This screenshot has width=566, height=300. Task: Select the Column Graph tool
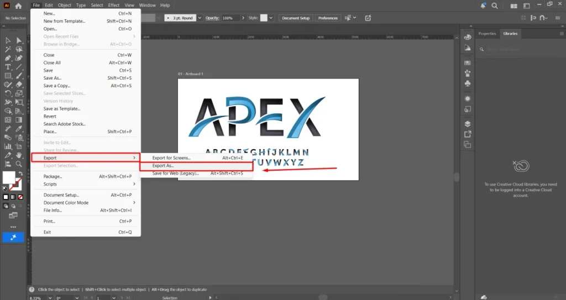[8, 146]
